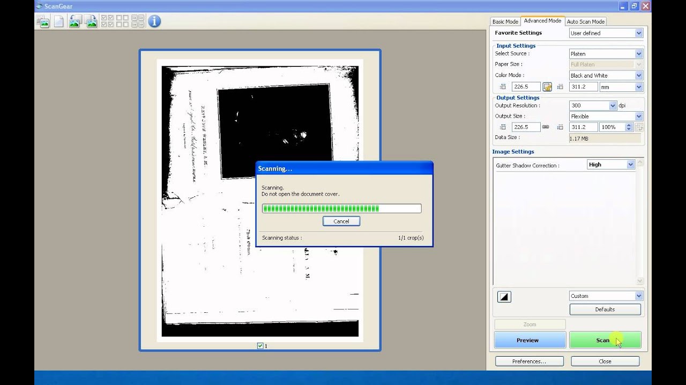Click the ScanGear title bar icon
Image resolution: width=686 pixels, height=385 pixels.
coord(39,6)
